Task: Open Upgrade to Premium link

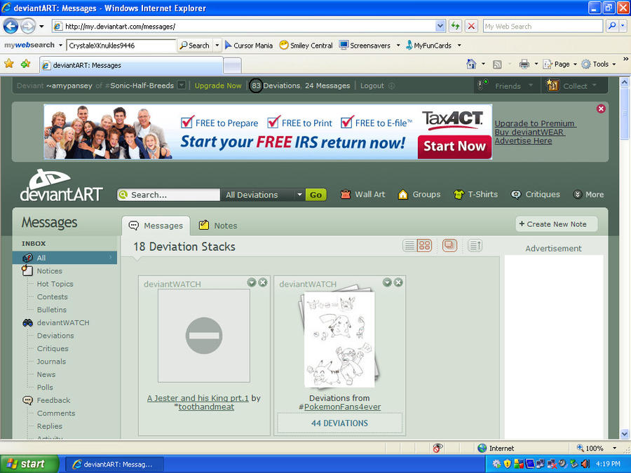Action: tap(534, 123)
